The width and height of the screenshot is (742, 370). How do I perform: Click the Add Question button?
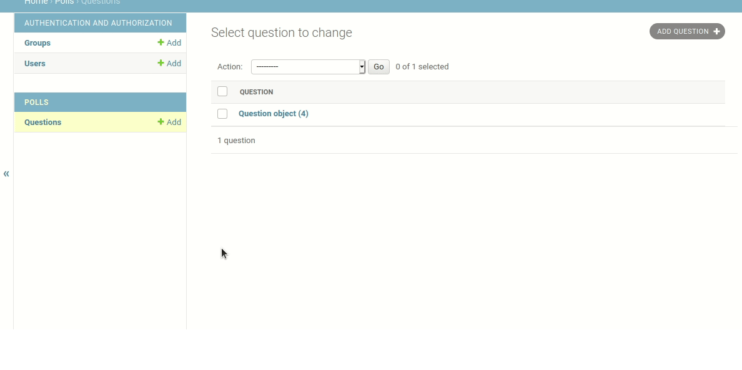tap(687, 31)
